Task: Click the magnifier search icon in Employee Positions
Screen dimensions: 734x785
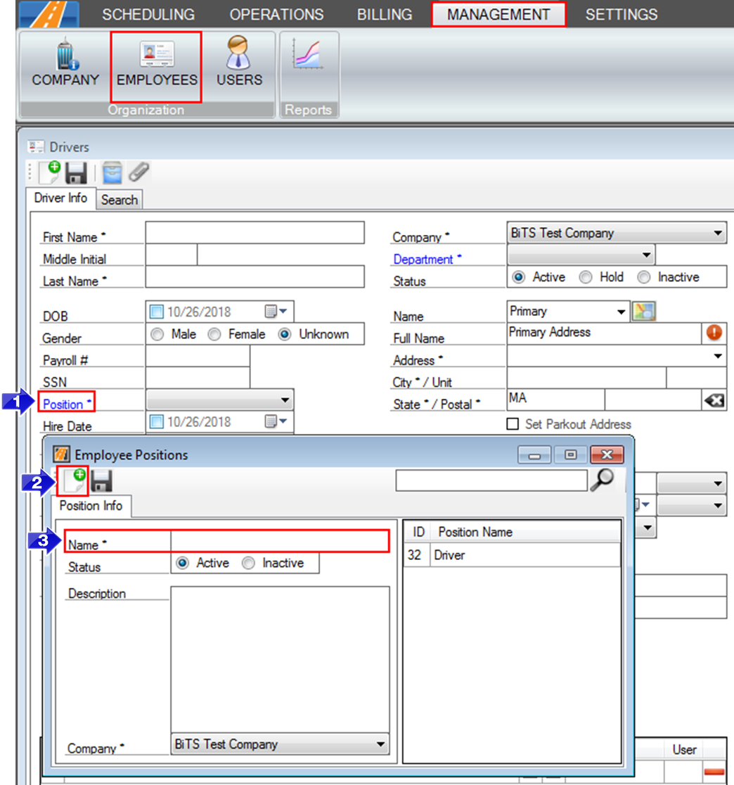Action: [x=603, y=480]
